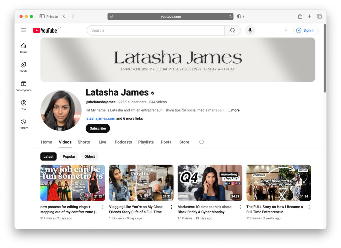Subscribe to Latasha James
This screenshot has width=341, height=248.
98,128
